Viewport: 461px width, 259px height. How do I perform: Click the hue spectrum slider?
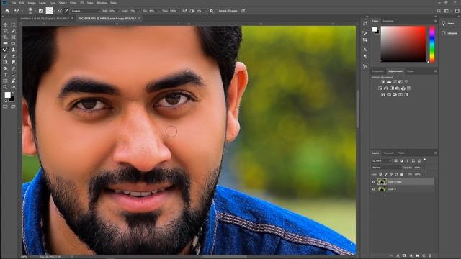pyautogui.click(x=432, y=44)
